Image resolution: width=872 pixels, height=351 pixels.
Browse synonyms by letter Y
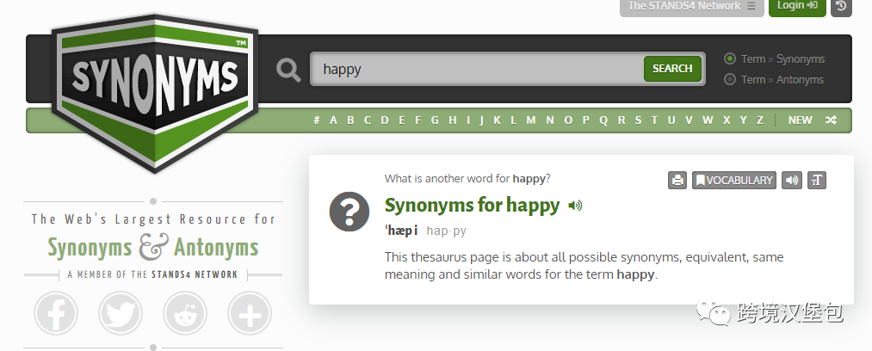pyautogui.click(x=743, y=120)
